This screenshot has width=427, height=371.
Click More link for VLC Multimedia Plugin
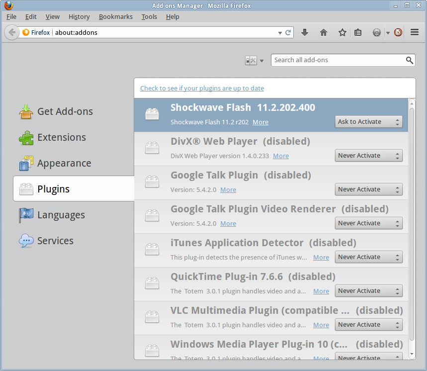(x=321, y=325)
